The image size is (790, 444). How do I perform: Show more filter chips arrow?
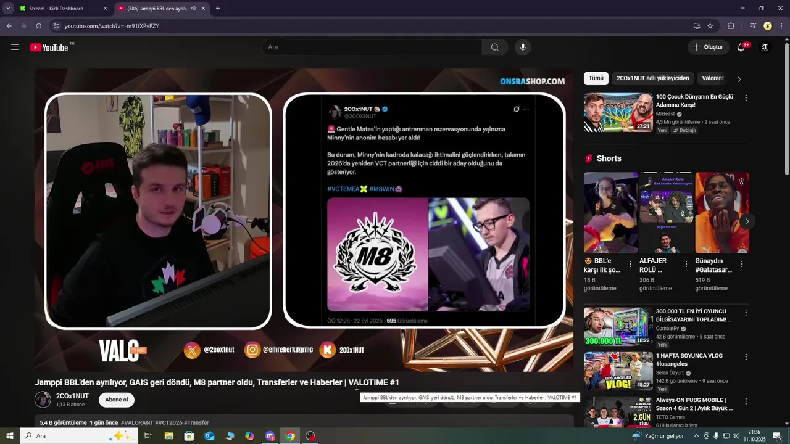click(739, 79)
